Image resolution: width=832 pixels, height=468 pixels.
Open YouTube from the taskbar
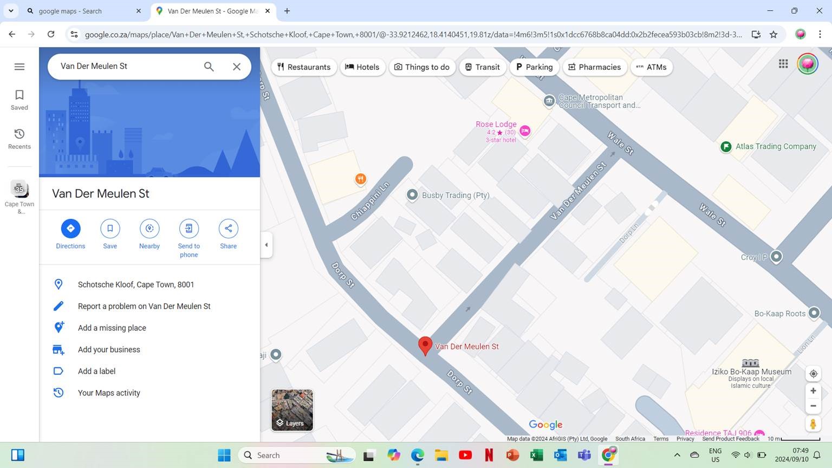pos(465,455)
